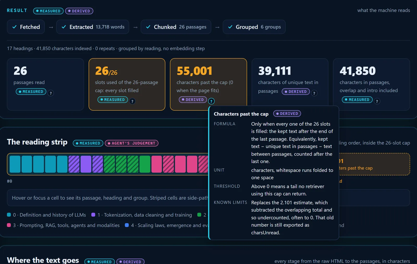Open help icon on slots used card
This screenshot has width=417, height=264.
point(132,101)
